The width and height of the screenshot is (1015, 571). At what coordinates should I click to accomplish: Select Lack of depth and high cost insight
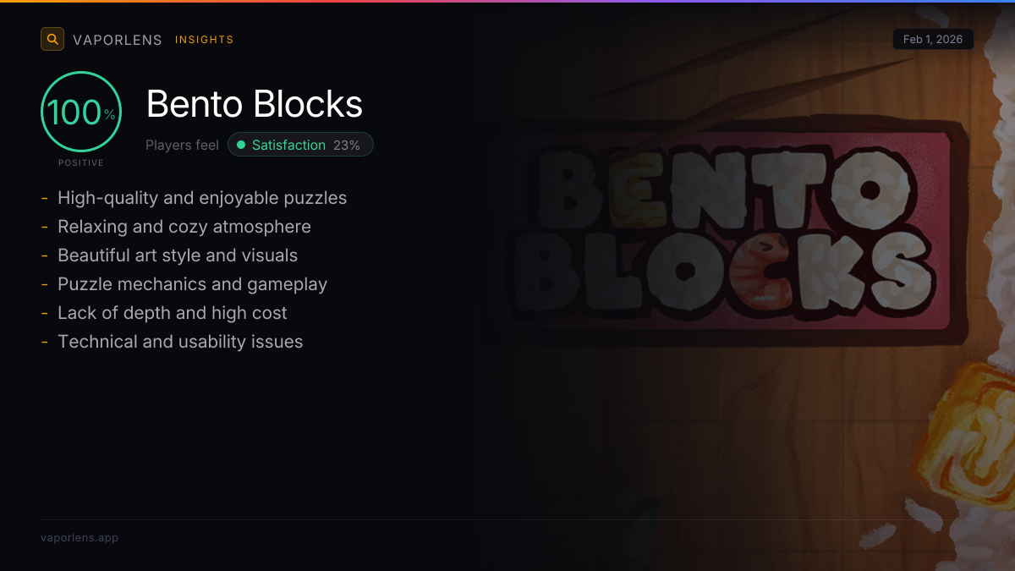tap(173, 313)
